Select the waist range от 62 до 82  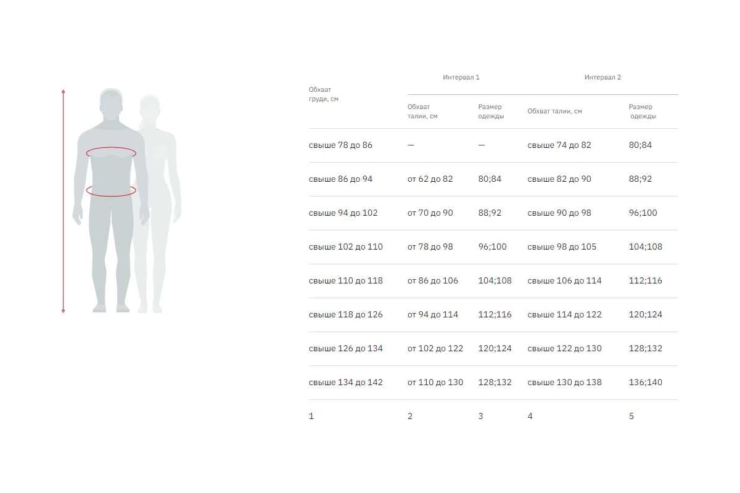tap(430, 179)
